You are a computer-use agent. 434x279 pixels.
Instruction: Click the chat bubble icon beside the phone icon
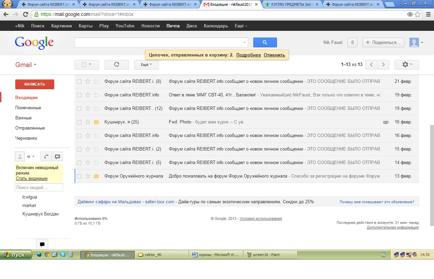pyautogui.click(x=57, y=156)
